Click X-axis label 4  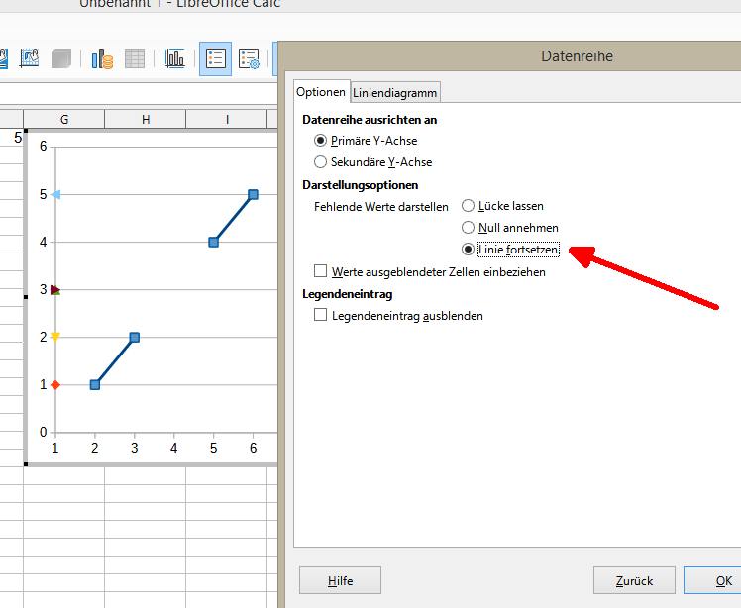click(x=174, y=448)
